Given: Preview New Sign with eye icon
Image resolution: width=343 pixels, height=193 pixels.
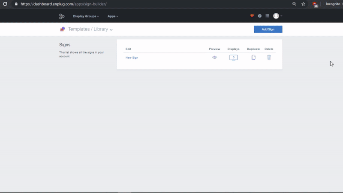Looking at the screenshot, I should [x=214, y=57].
